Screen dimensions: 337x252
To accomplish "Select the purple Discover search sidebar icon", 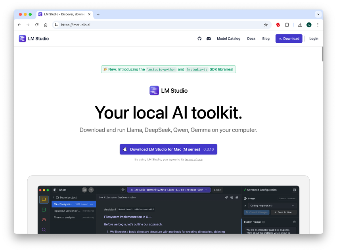I will click(44, 230).
